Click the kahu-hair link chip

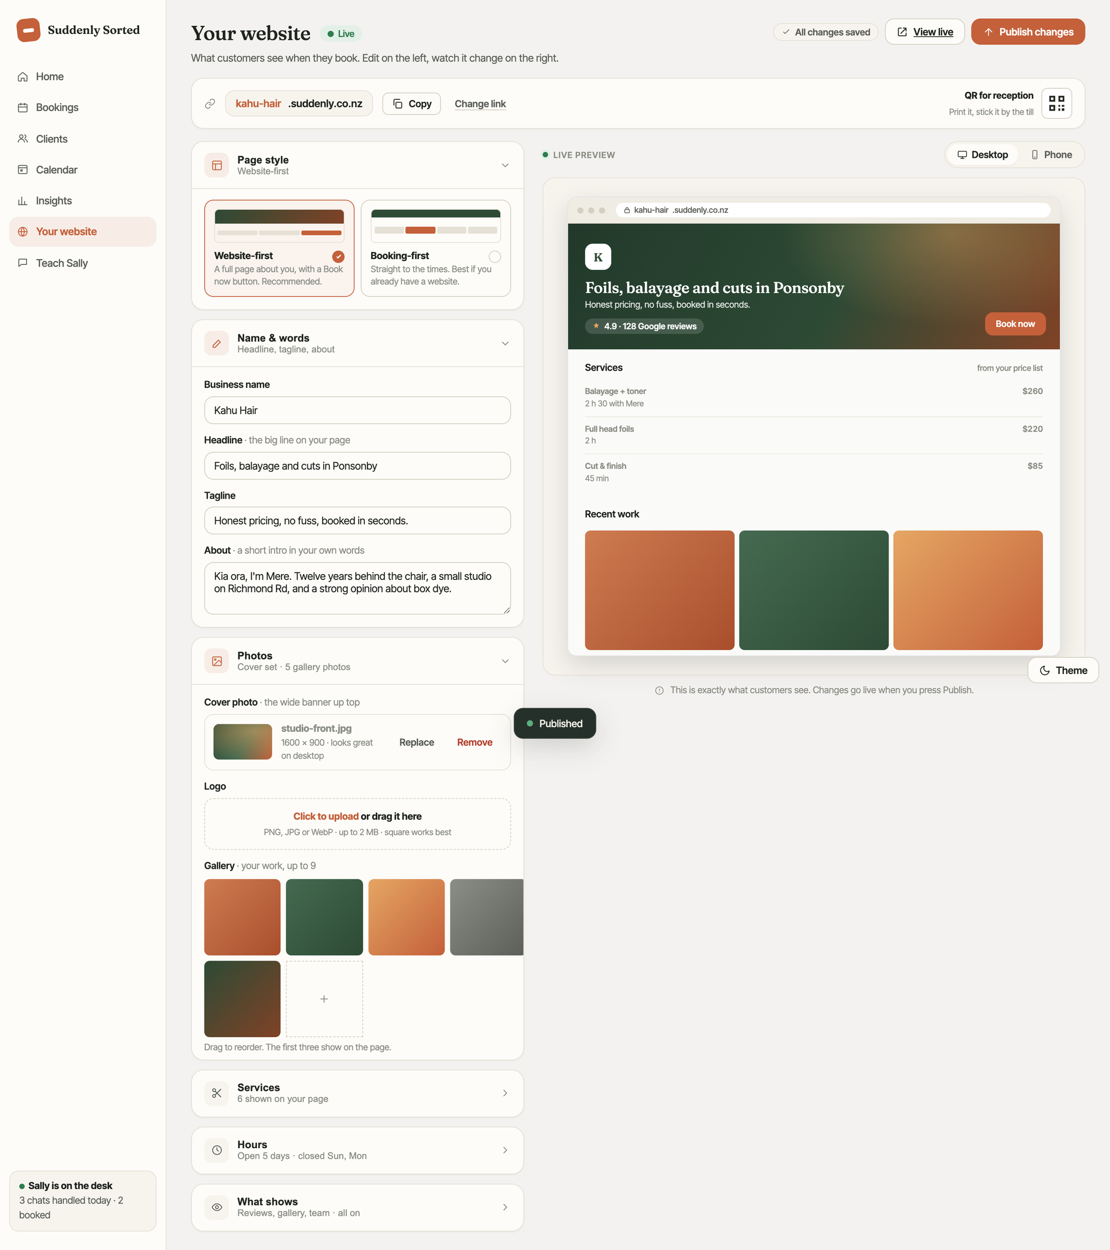click(299, 104)
